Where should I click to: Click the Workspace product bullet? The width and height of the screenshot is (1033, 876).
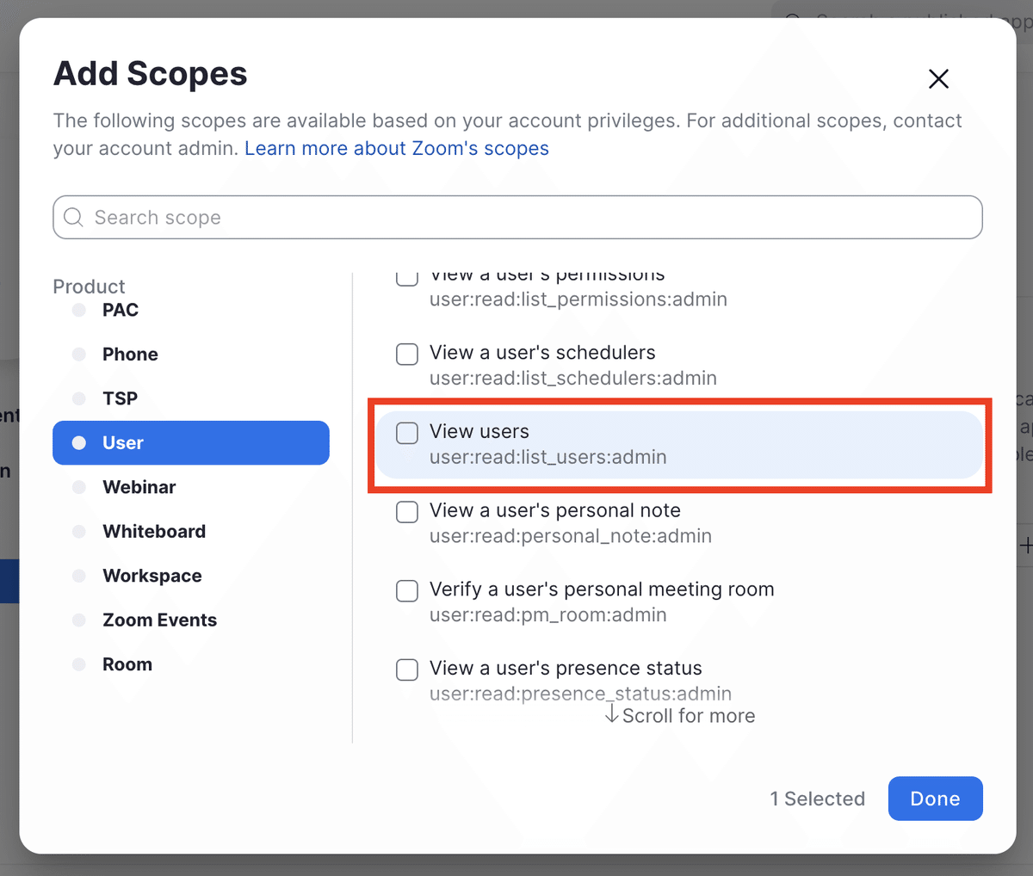(x=79, y=576)
